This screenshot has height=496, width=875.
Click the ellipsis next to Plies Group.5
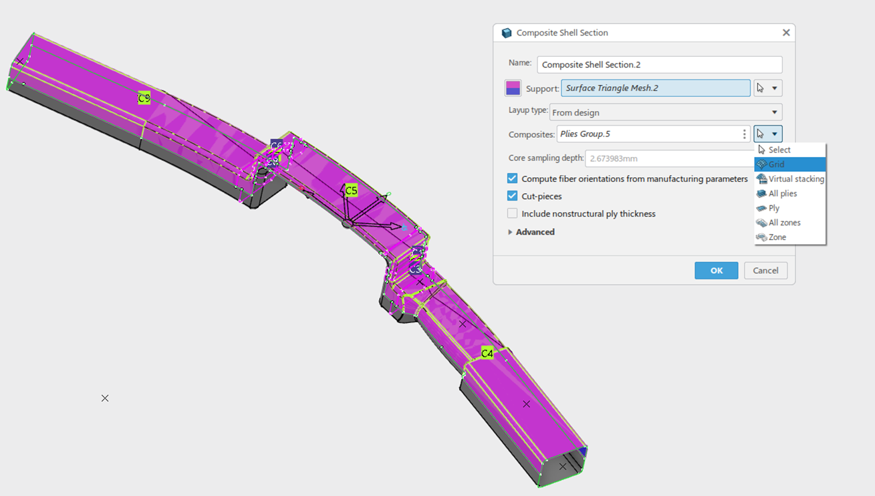pyautogui.click(x=744, y=133)
